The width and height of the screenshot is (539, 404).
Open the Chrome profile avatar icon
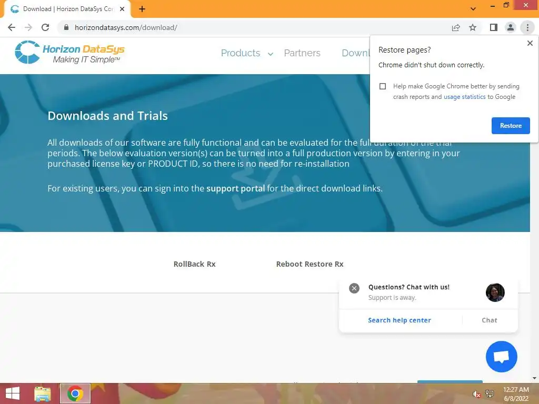pos(511,27)
